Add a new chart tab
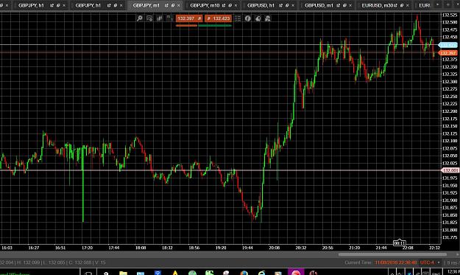The image size is (460, 275). tap(448, 4)
